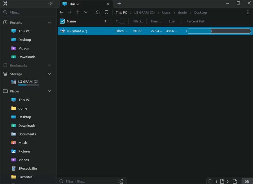Collapse the Recents section
Screen dimensions: 253x184
point(49,22)
